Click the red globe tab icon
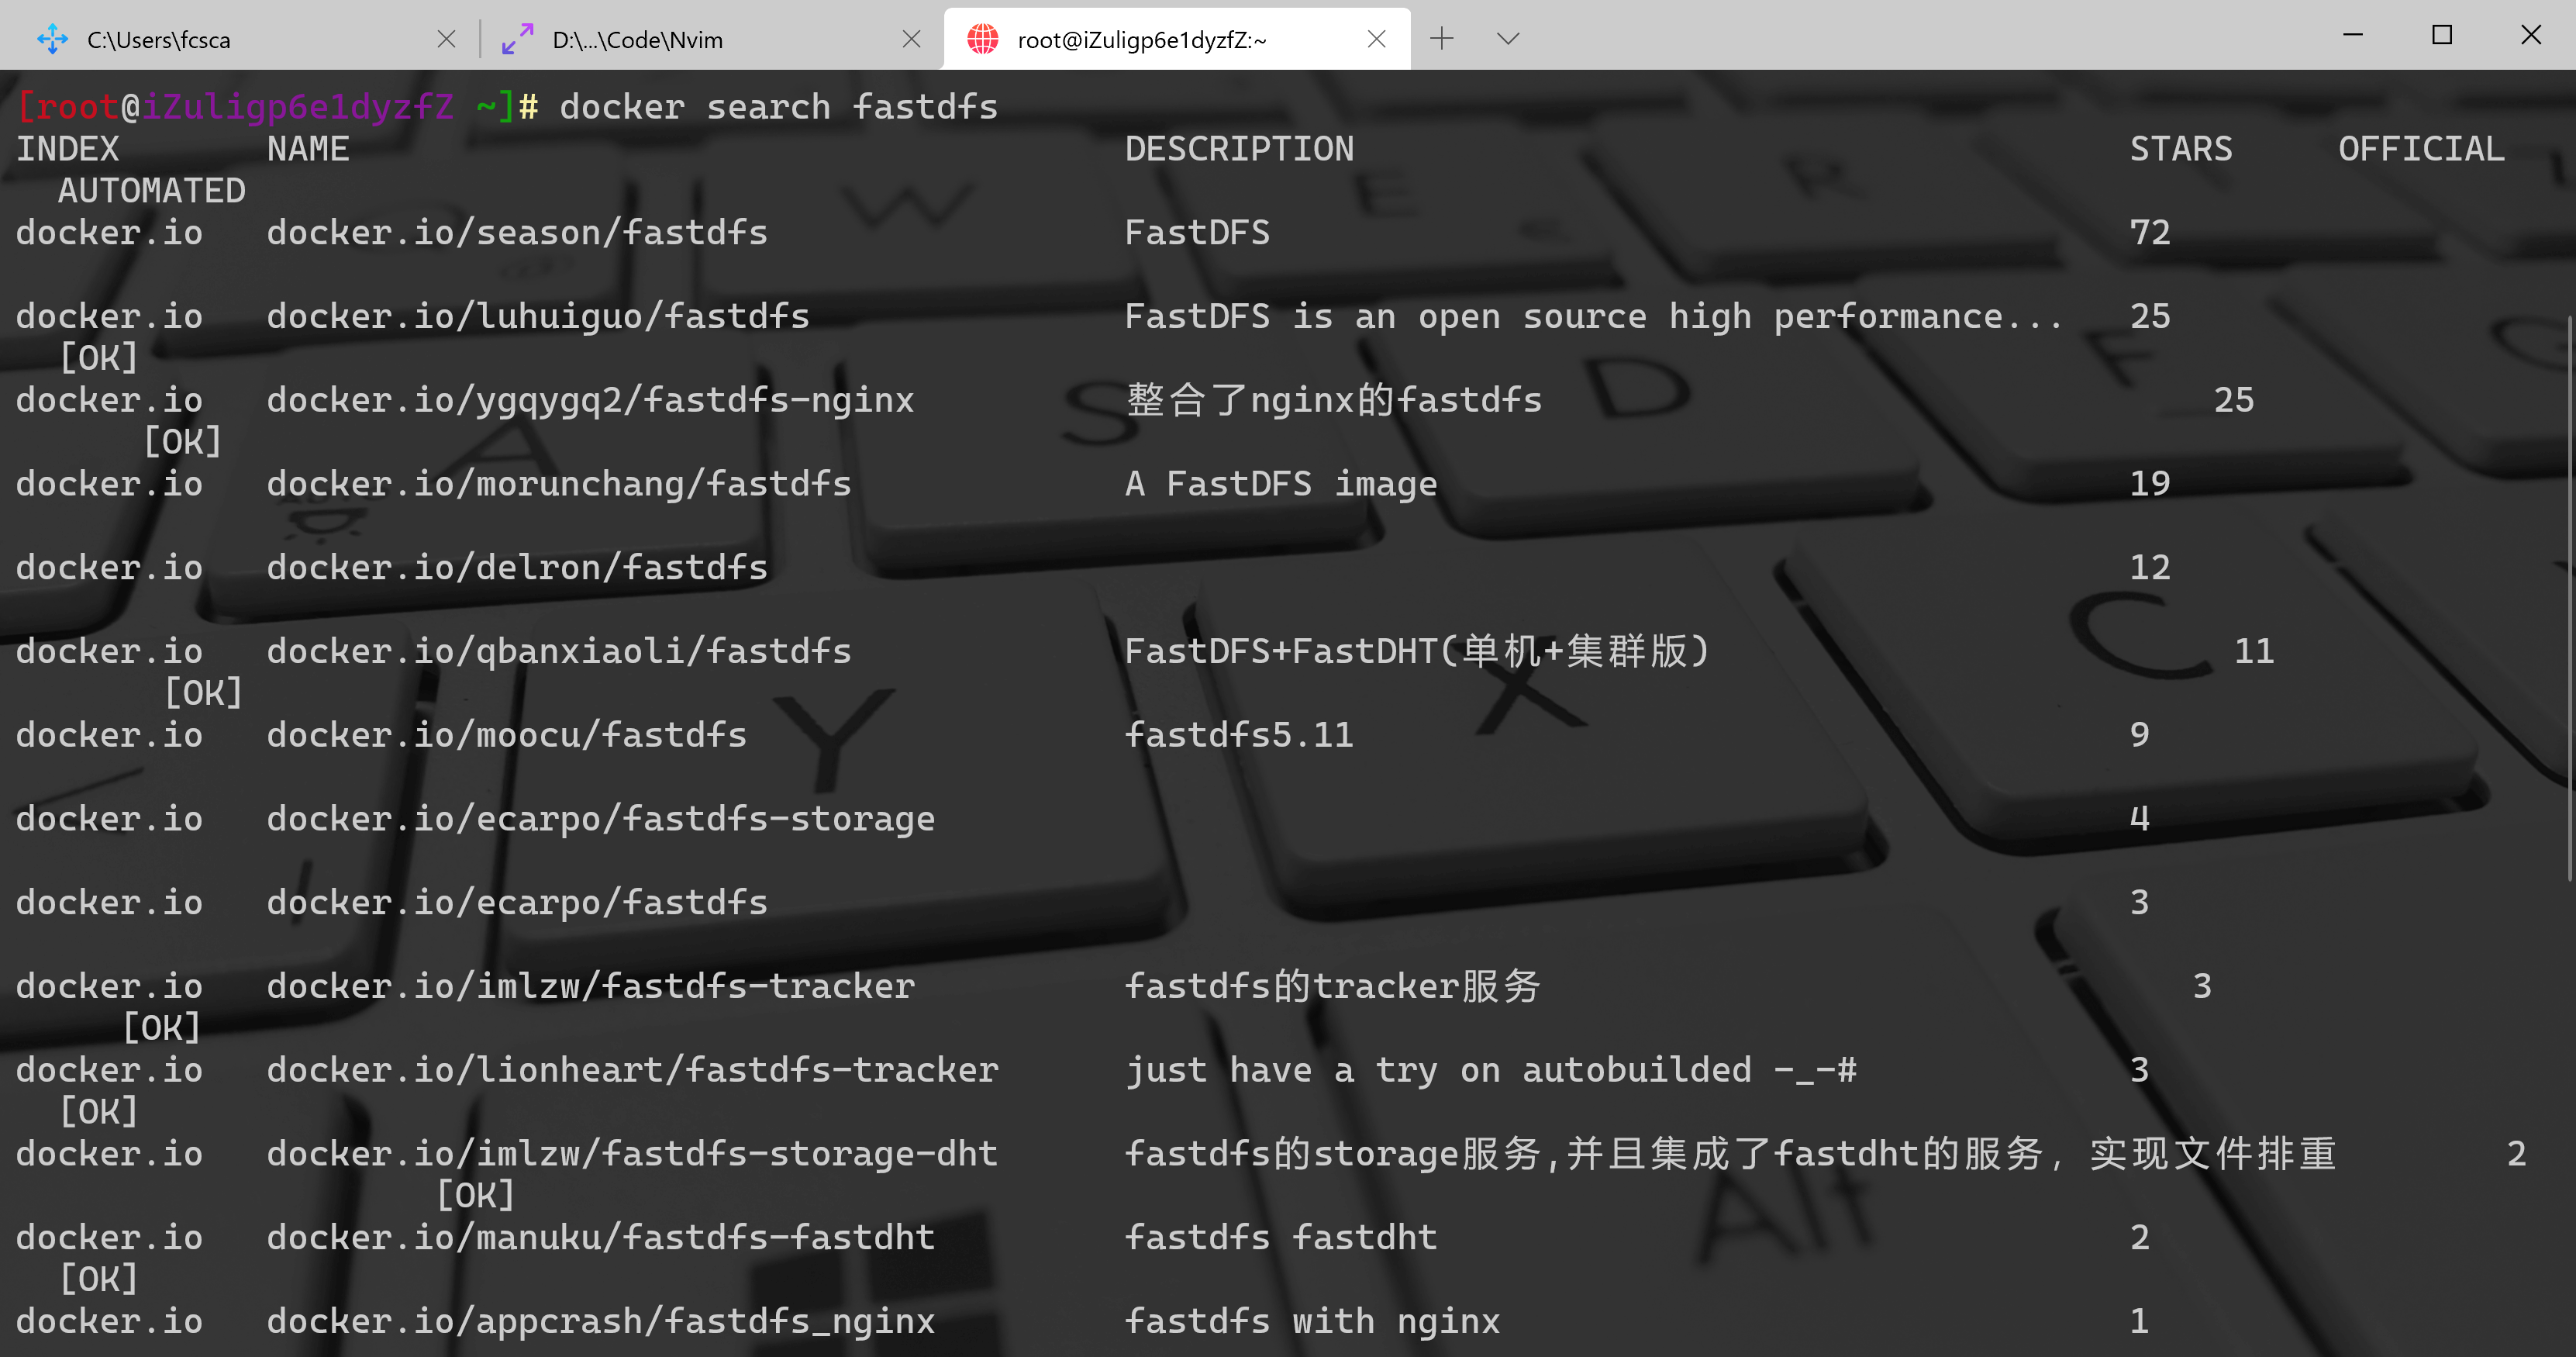 coord(982,39)
